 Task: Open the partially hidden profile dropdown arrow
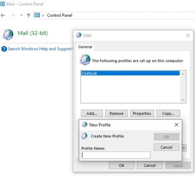184,148
